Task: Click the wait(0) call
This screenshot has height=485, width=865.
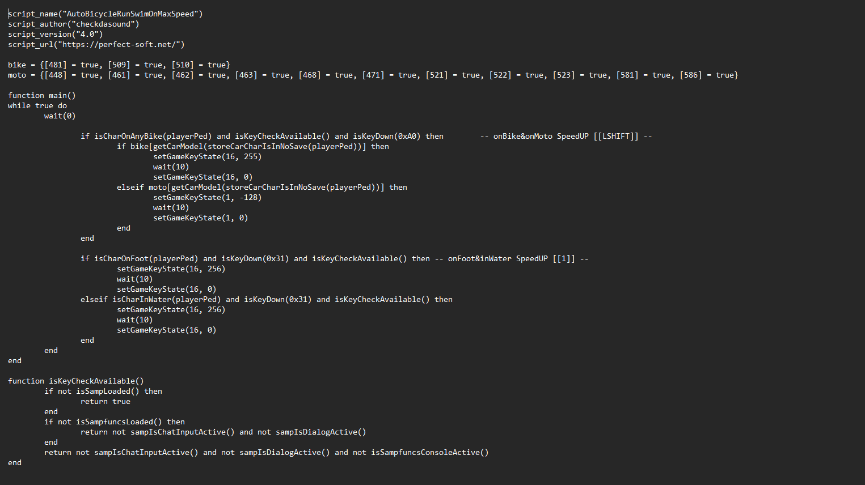Action: [60, 116]
